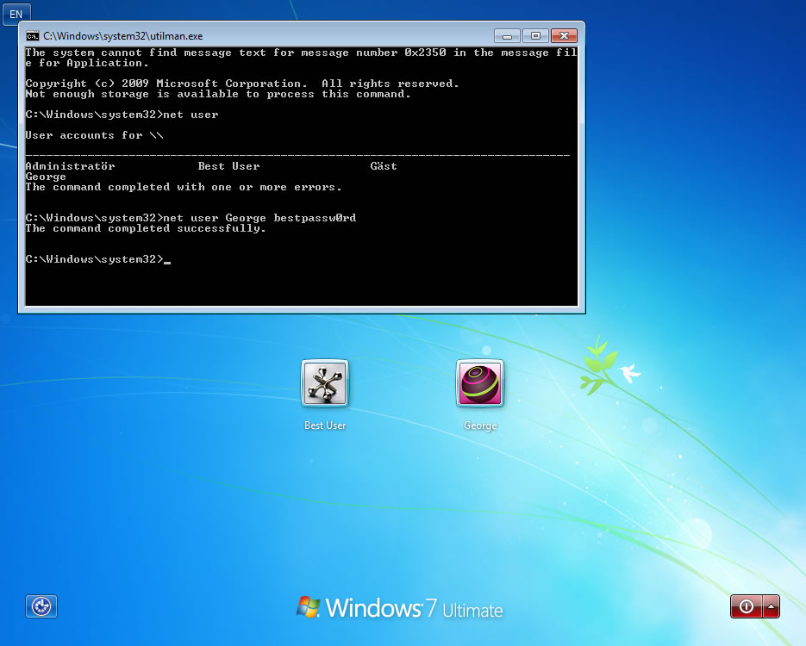Click the C:\ icon in the console title bar

point(33,35)
